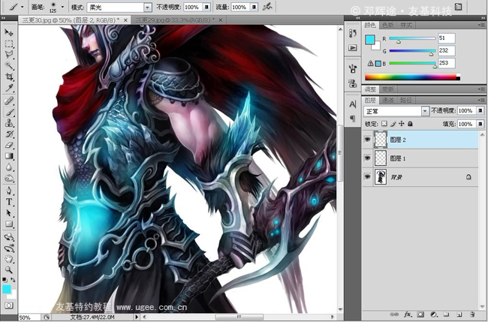
Task: Select the Move tool
Action: (x=9, y=32)
